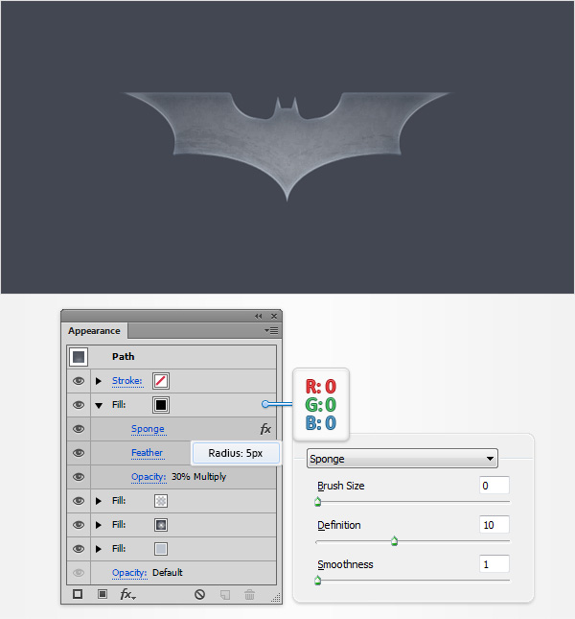Viewport: 575px width, 619px height.
Task: Hide the light gray Fill row
Action: [79, 549]
